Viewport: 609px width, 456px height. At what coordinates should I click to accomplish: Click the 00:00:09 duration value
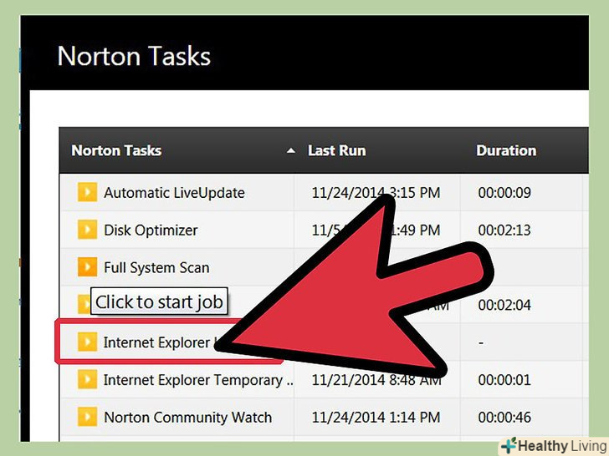(x=504, y=193)
